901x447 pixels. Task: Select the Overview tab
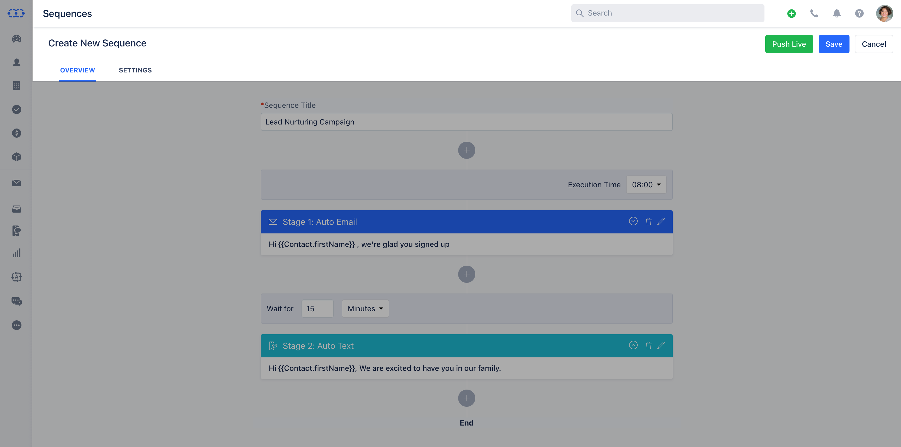(77, 70)
